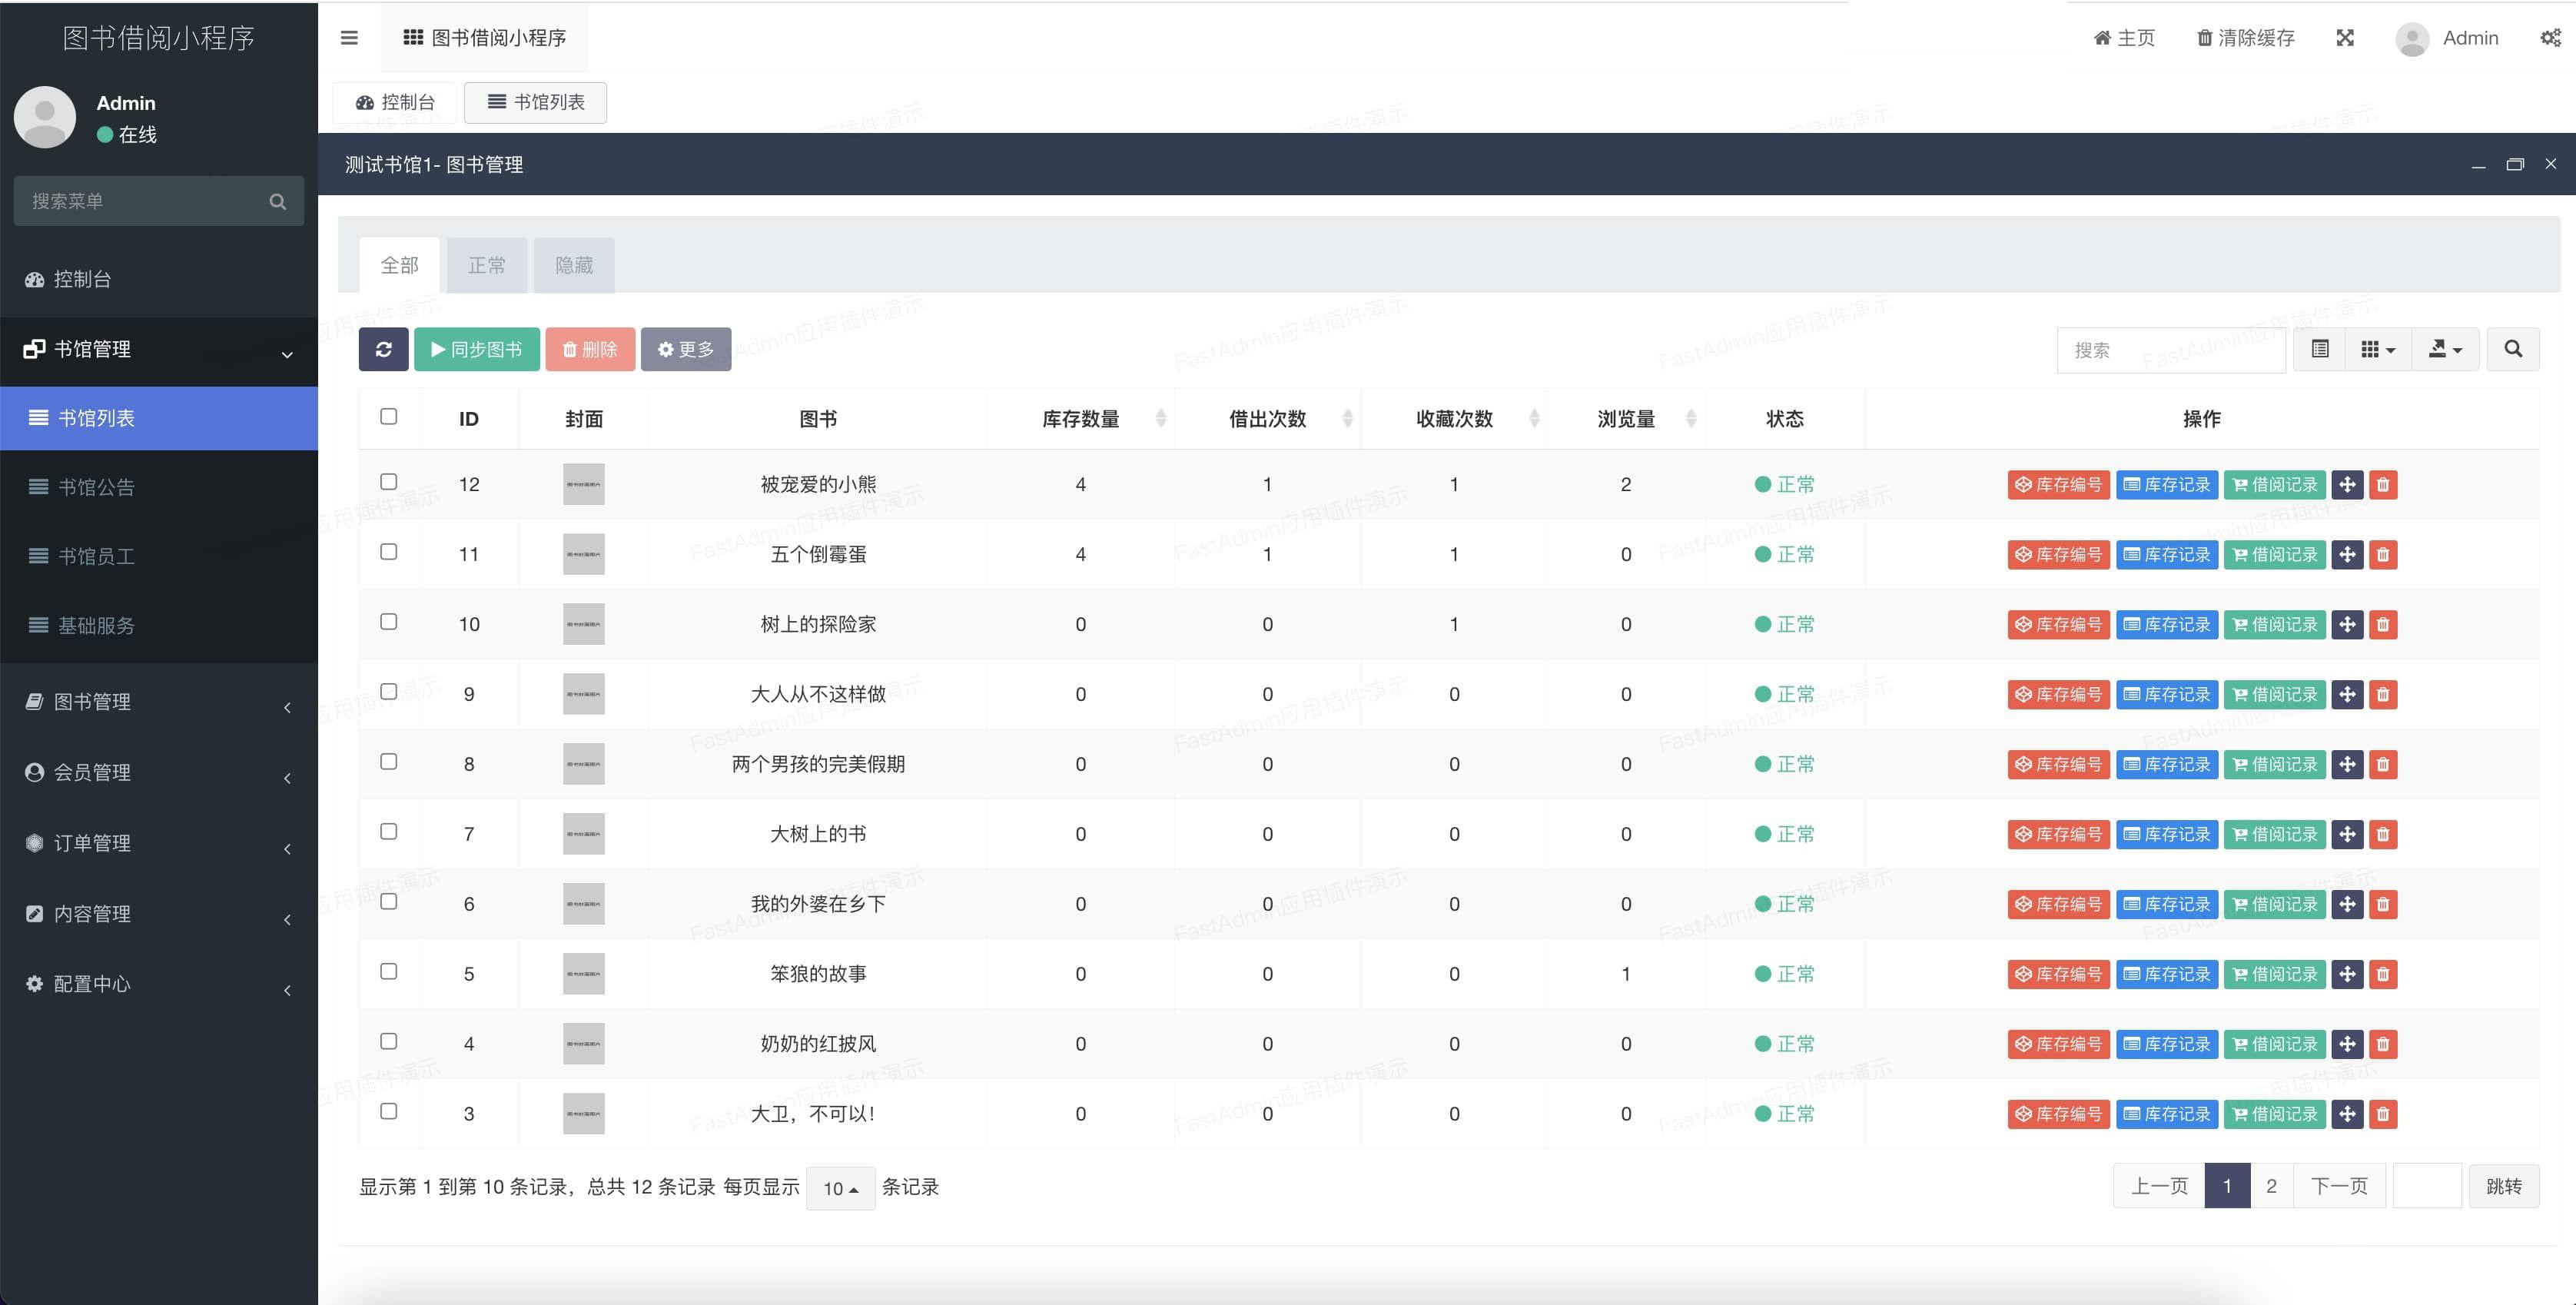Image resolution: width=2576 pixels, height=1305 pixels.
Task: Open the settings gears icon at top right
Action: (x=2550, y=38)
